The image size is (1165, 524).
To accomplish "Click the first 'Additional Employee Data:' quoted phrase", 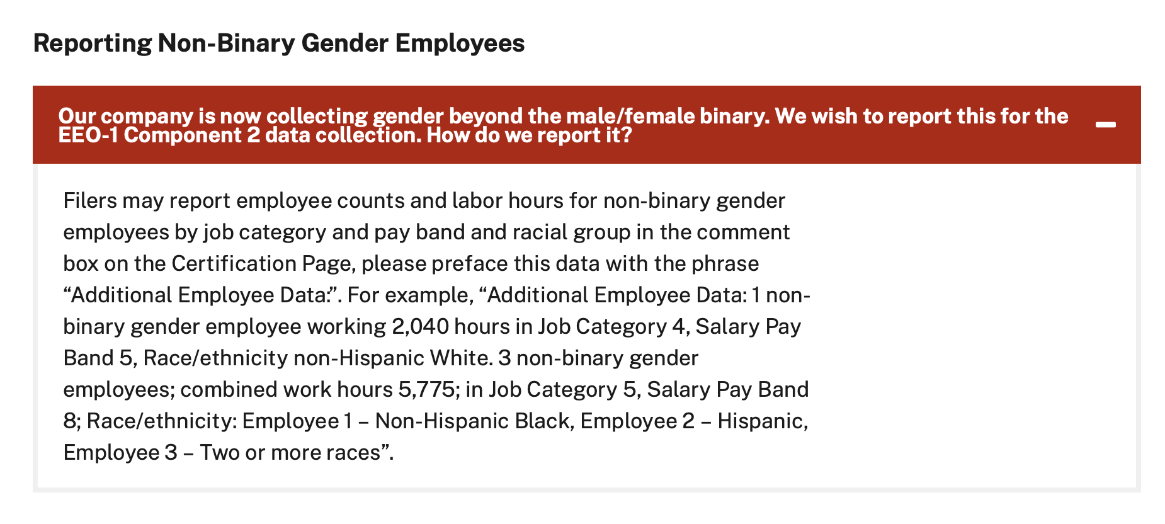I will tap(202, 295).
